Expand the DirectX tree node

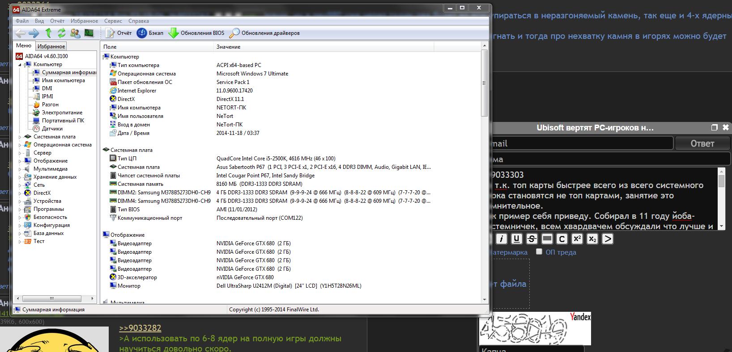tap(20, 193)
